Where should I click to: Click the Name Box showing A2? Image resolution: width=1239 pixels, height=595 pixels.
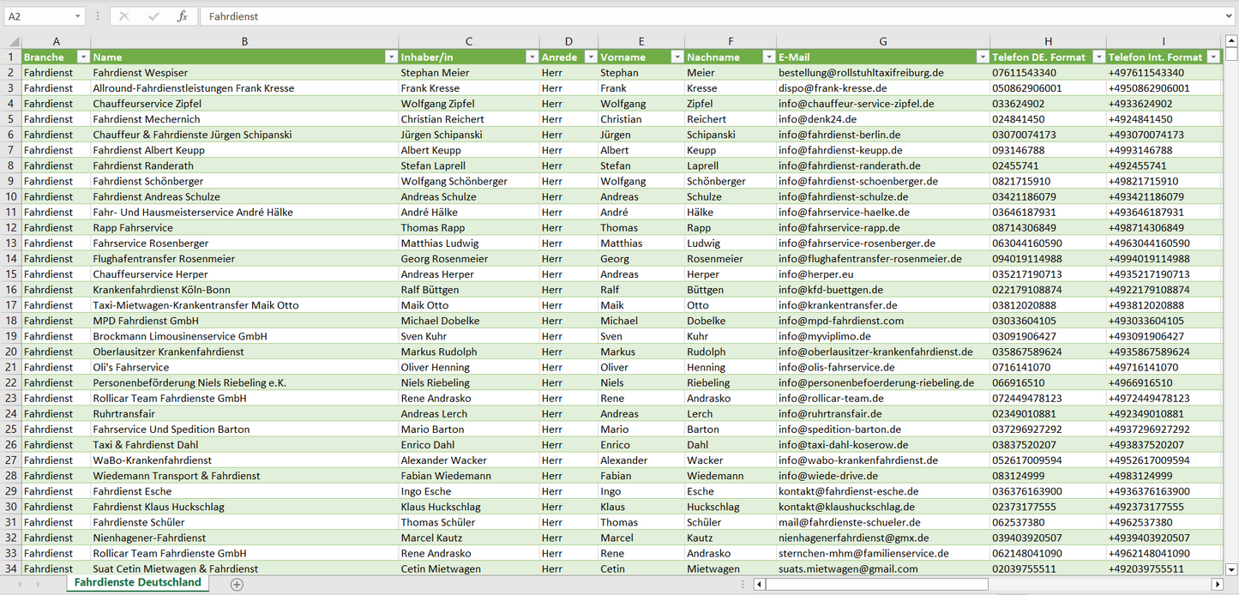(x=39, y=16)
